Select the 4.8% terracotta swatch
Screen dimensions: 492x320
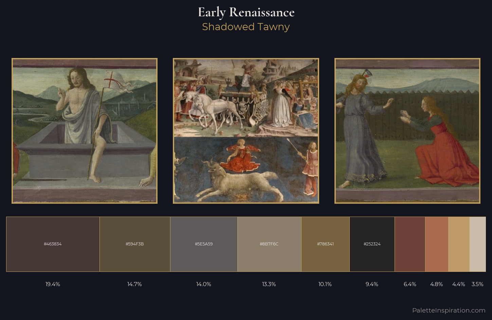(x=437, y=244)
